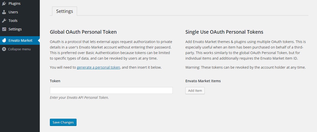The height and width of the screenshot is (132, 317).
Task: Open the Settings label in admin sidebar
Action: tap(15, 29)
